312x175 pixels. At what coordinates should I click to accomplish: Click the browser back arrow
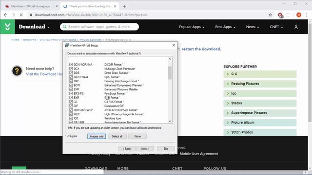(x=5, y=15)
